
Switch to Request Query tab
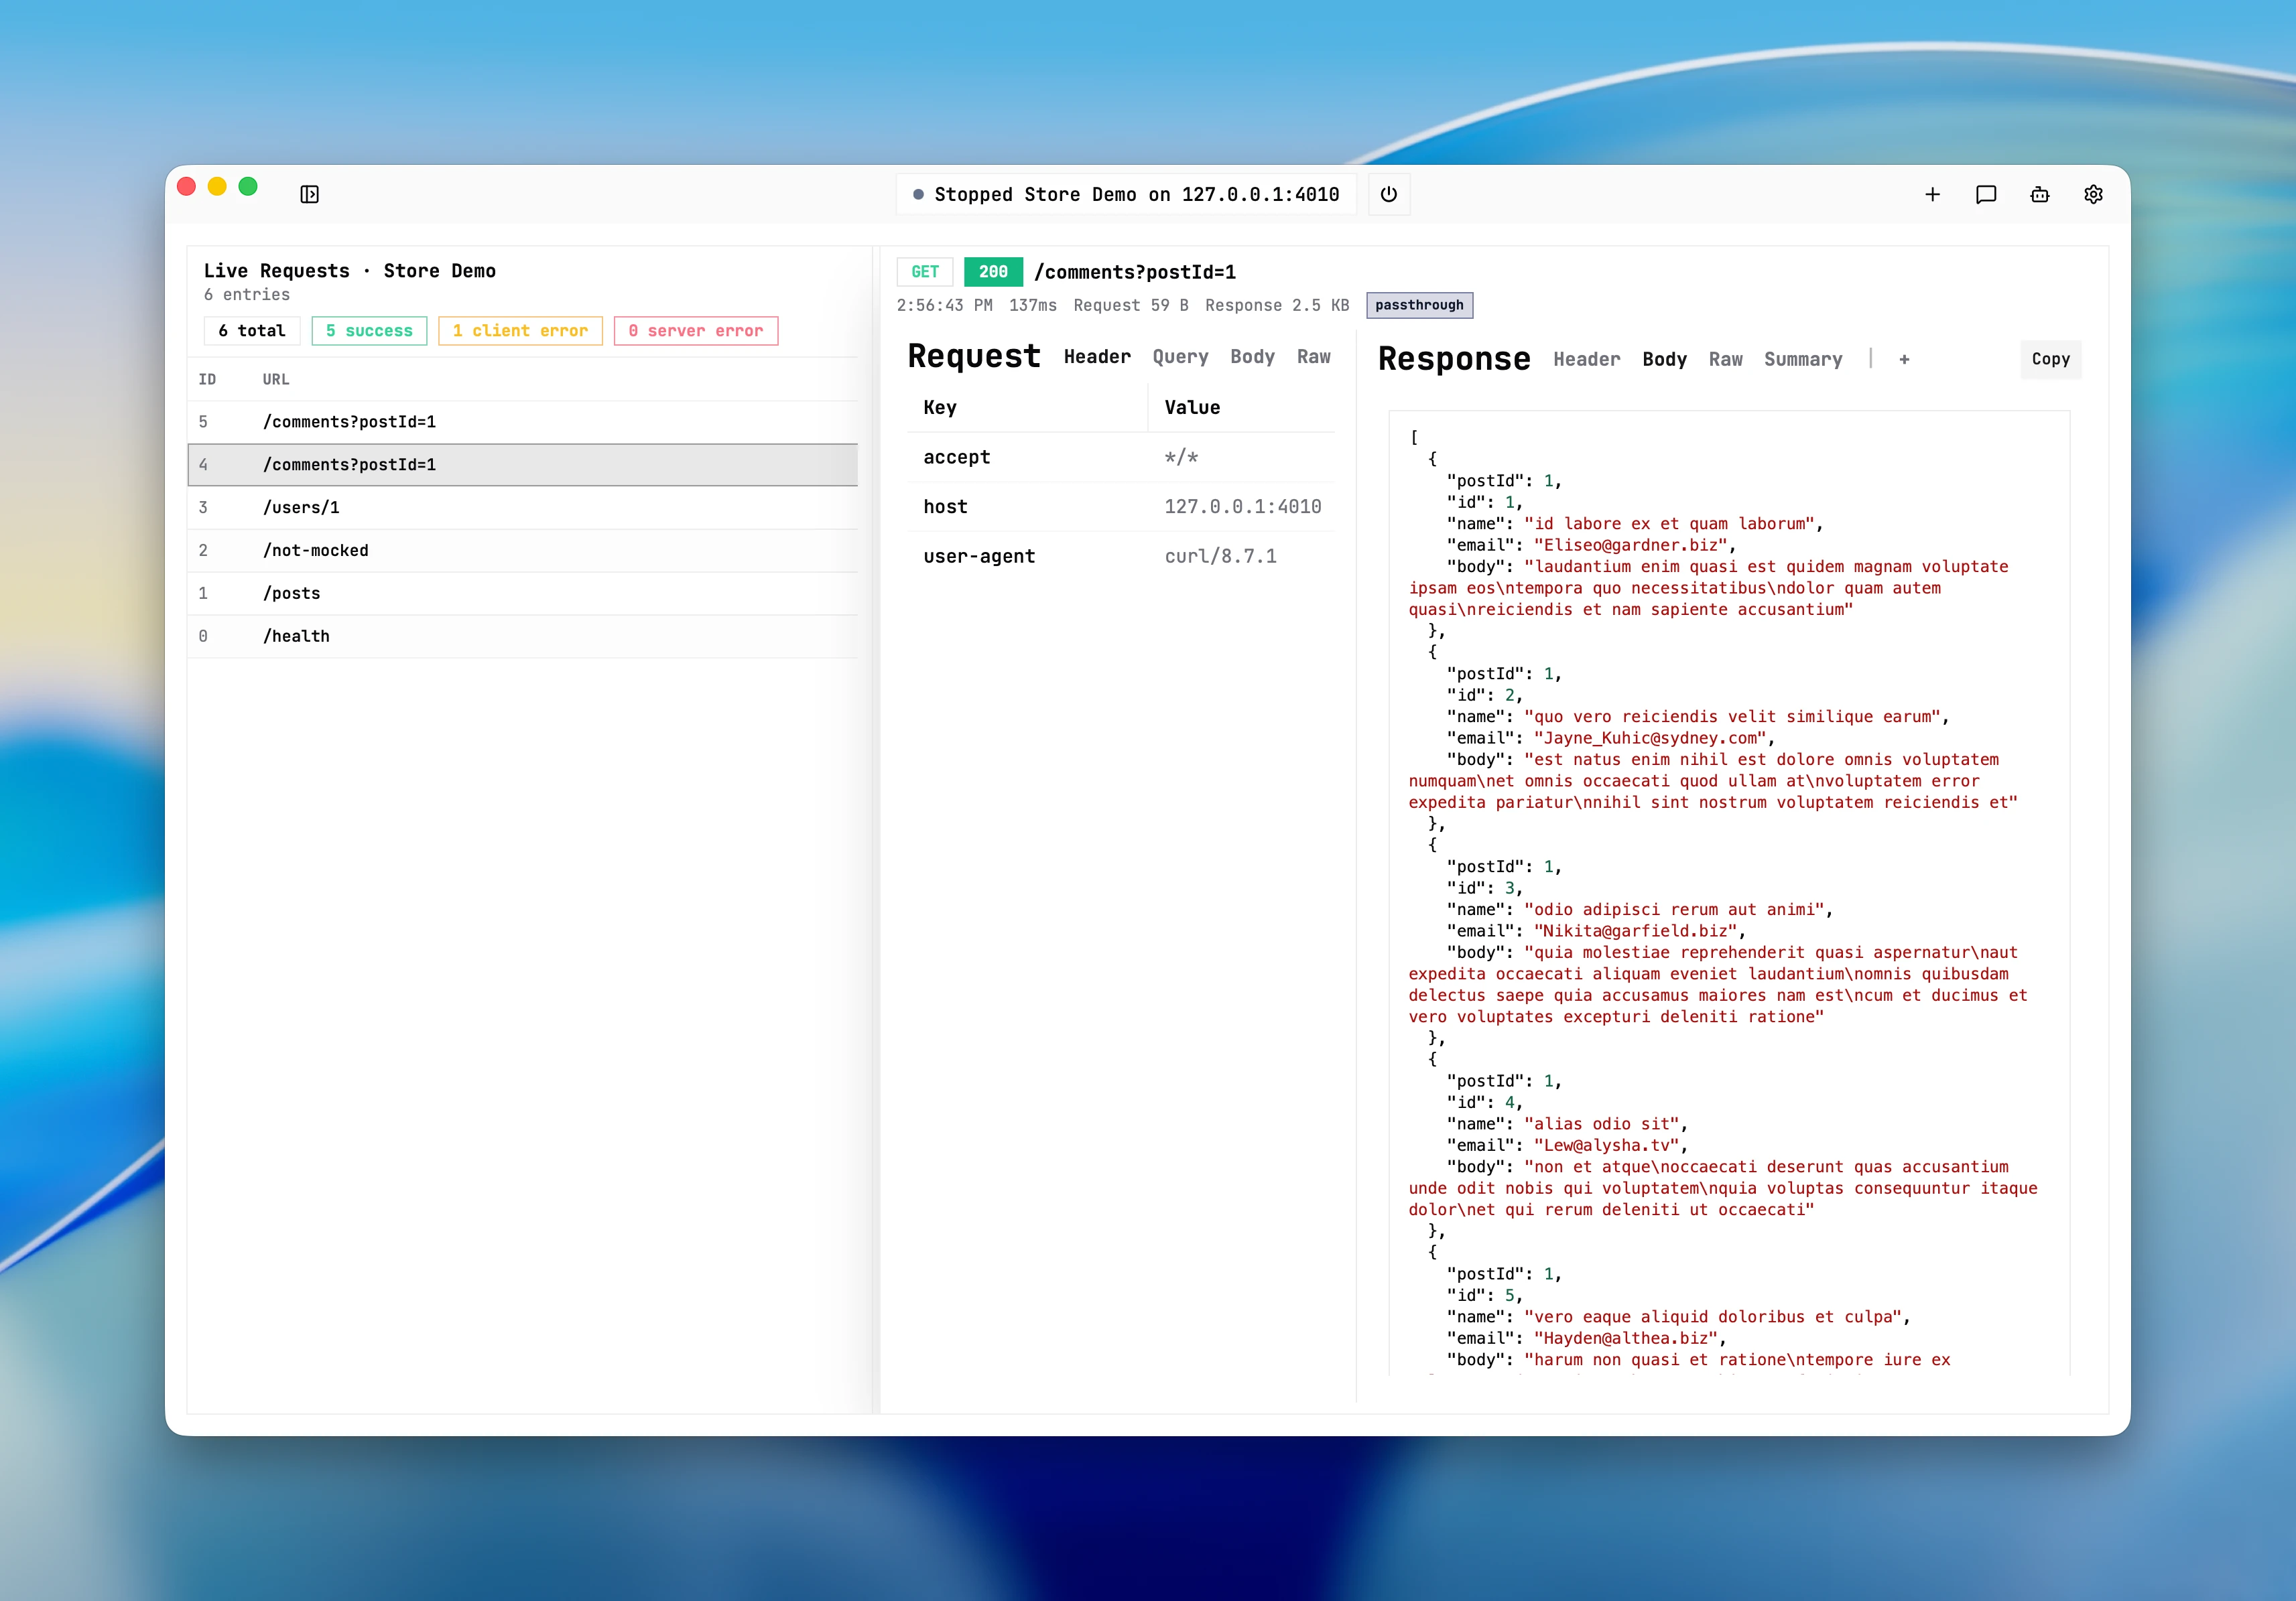tap(1180, 357)
